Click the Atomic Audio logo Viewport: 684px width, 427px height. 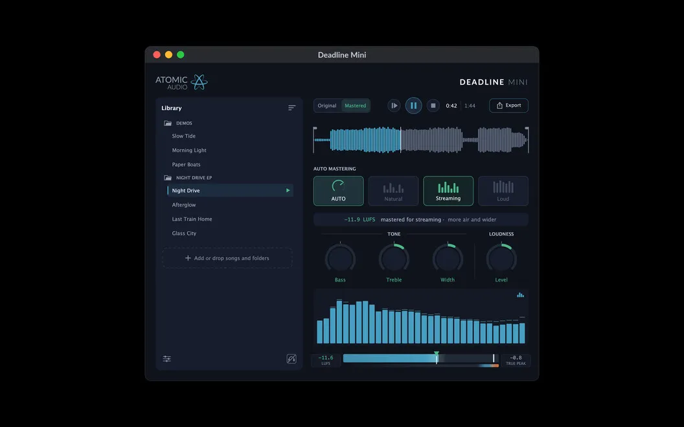click(181, 82)
